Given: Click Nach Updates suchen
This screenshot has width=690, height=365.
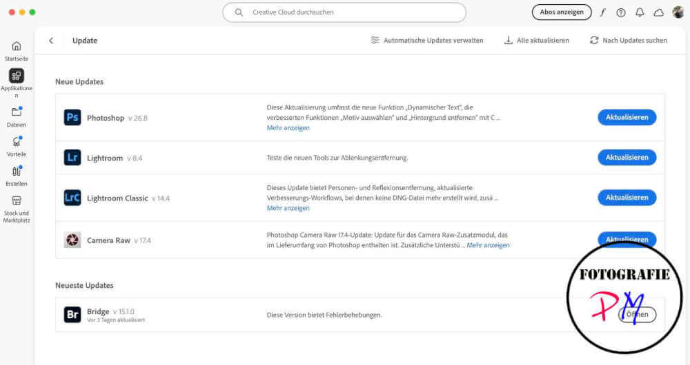Looking at the screenshot, I should (x=629, y=41).
